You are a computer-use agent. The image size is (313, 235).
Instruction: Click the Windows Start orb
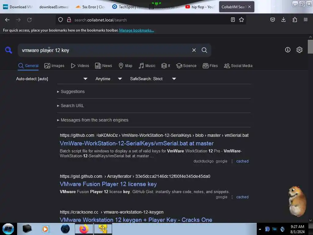[x=8, y=229]
